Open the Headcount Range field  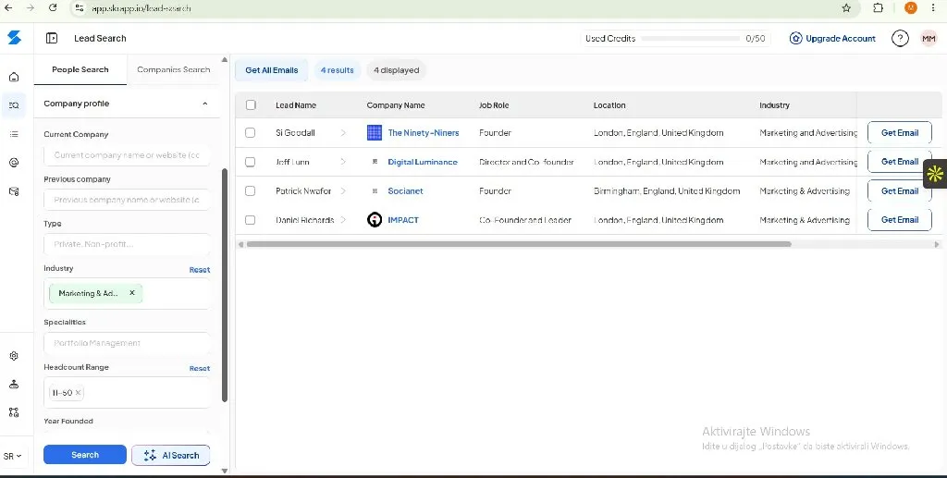pos(127,392)
